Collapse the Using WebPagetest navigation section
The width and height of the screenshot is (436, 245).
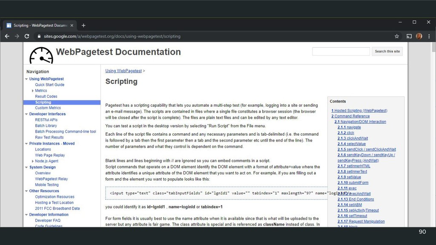pyautogui.click(x=26, y=79)
